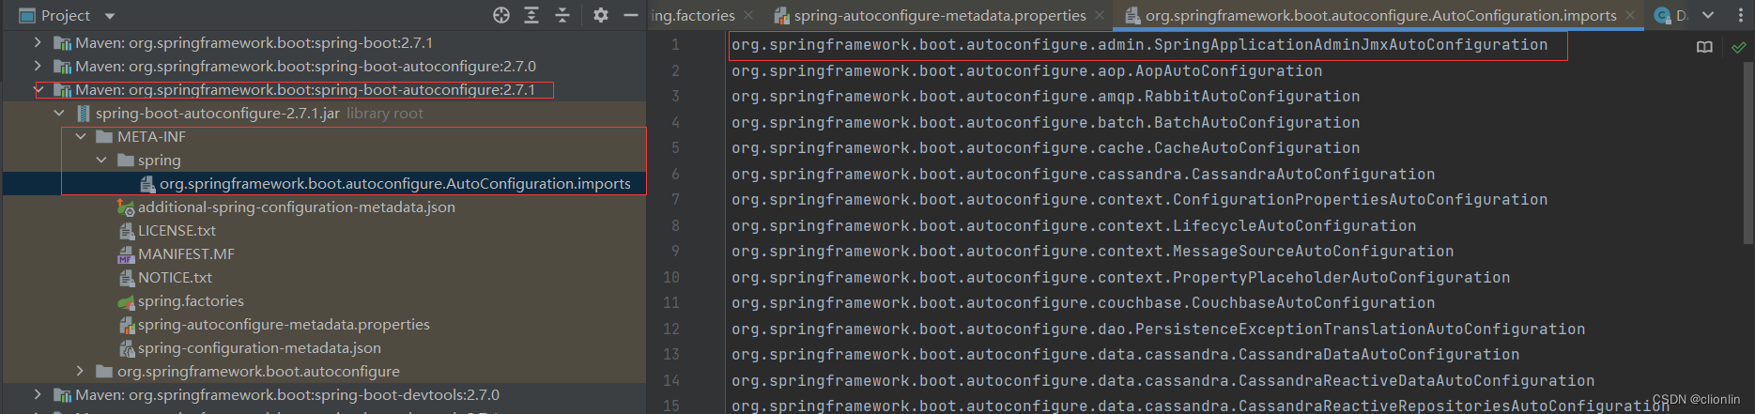
Task: Expand Maven spring-boot-autoconfigure:2.7.0 library
Action: pyautogui.click(x=37, y=66)
